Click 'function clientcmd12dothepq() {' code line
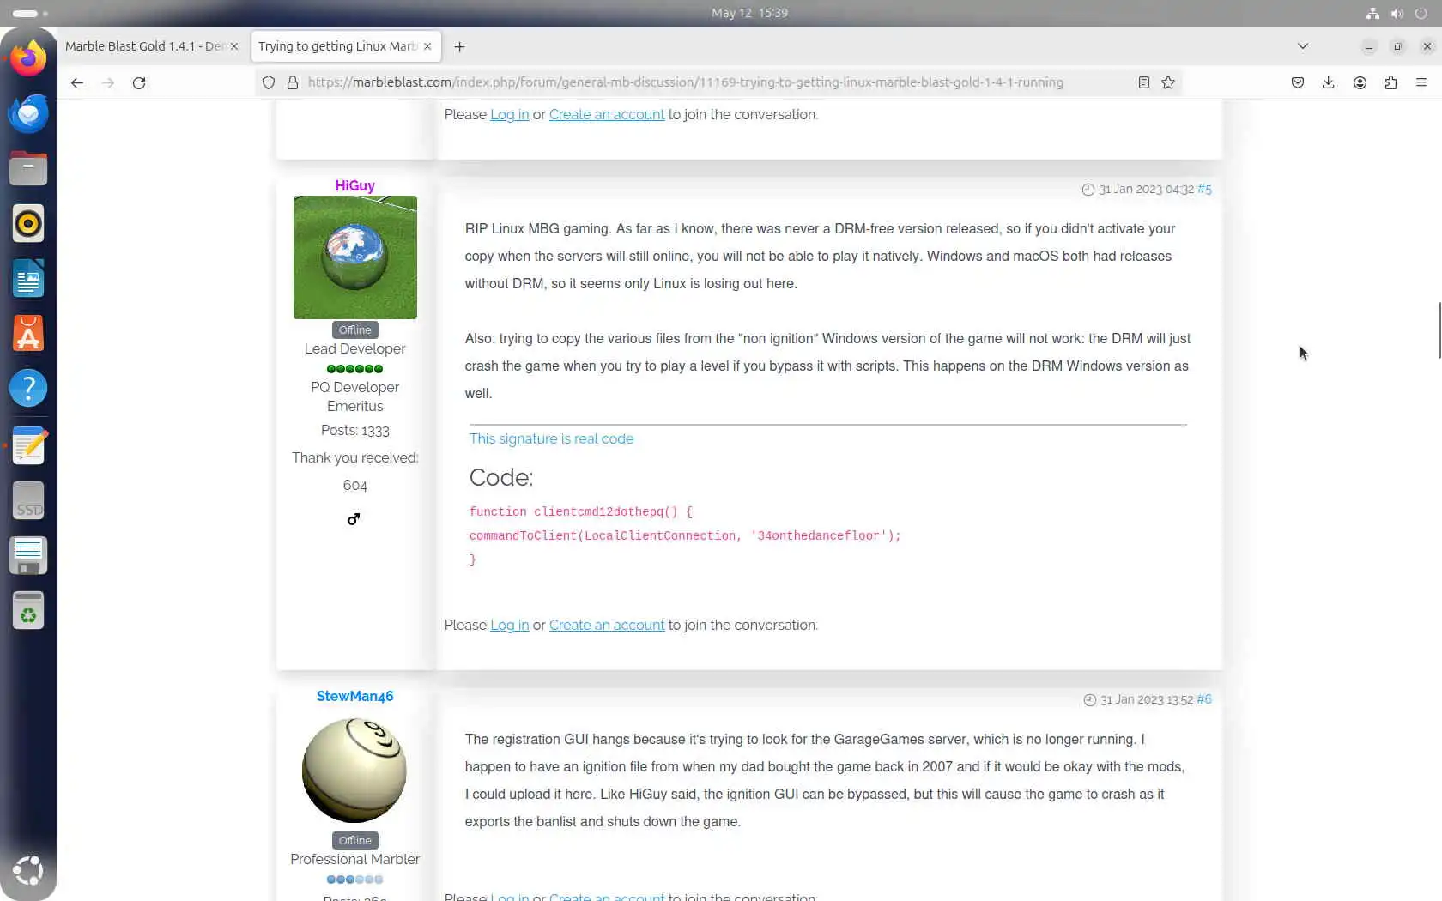 (581, 512)
